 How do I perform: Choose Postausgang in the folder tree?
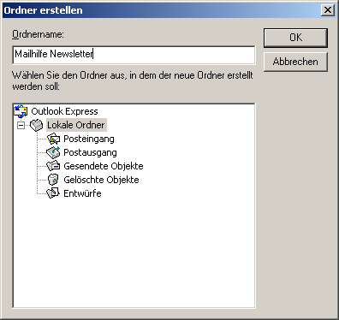(x=90, y=152)
